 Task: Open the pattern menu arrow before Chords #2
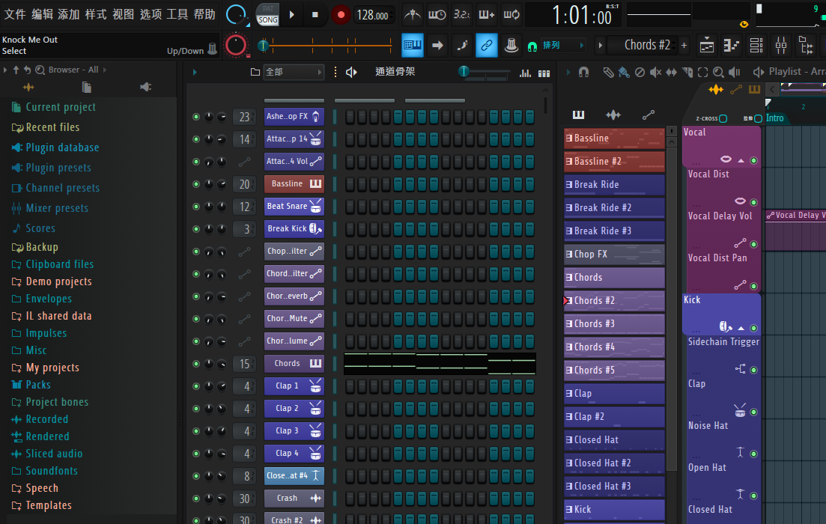click(x=600, y=46)
